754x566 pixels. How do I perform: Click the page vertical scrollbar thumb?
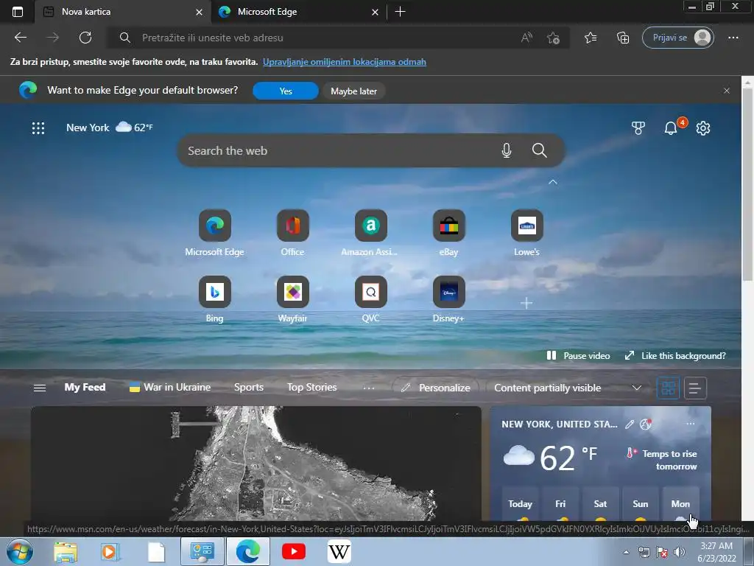[748, 185]
